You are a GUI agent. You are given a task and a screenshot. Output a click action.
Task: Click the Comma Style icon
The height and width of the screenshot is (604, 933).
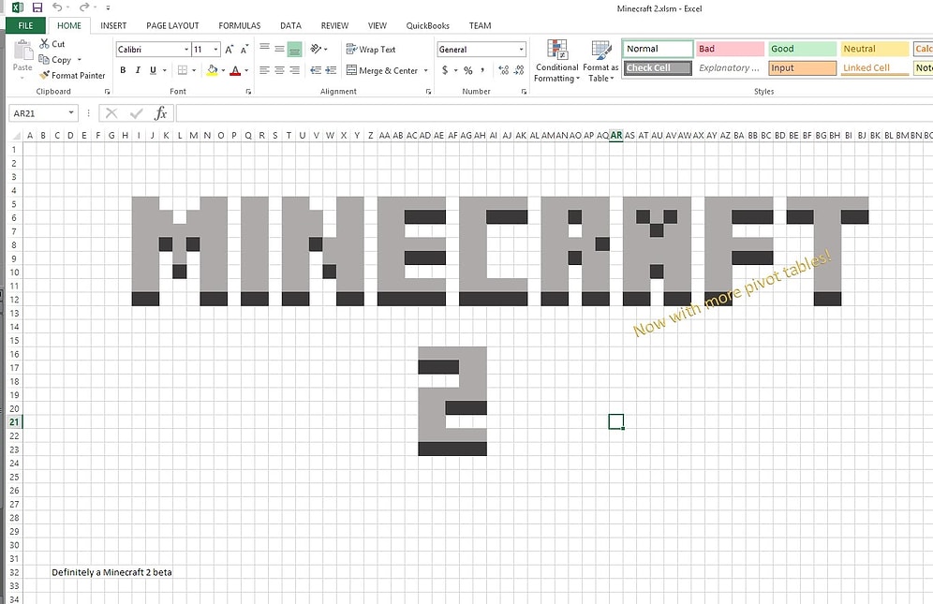pyautogui.click(x=482, y=70)
